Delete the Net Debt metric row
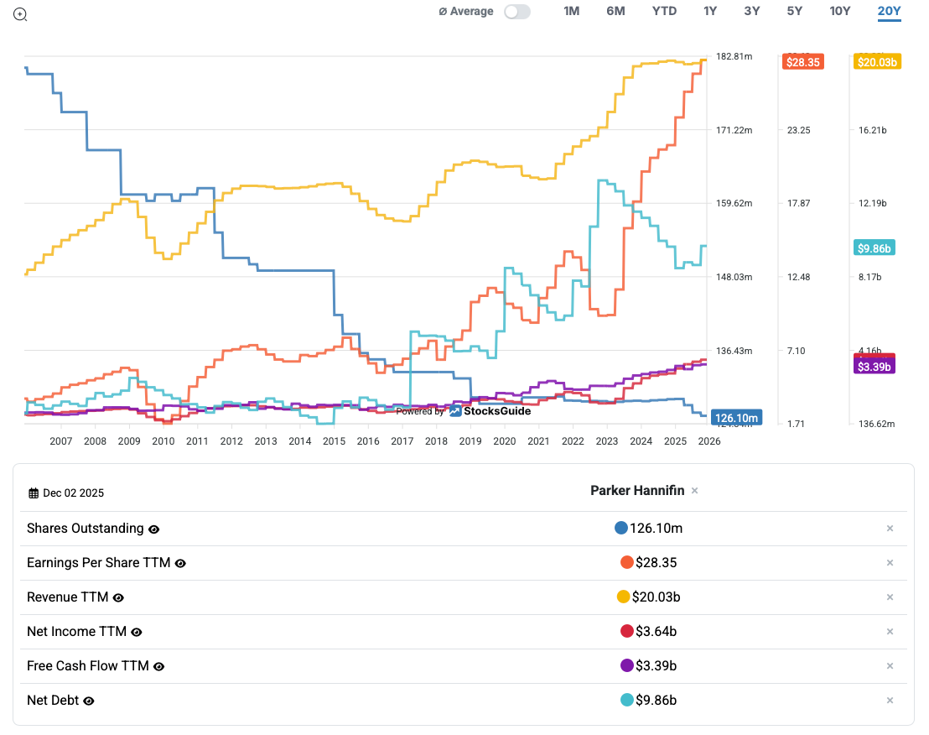Viewport: 929px width, 735px height. pyautogui.click(x=890, y=701)
